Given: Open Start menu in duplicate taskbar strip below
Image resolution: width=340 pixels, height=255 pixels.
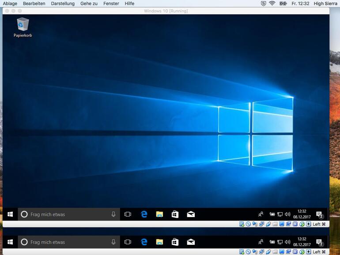Looking at the screenshot, I should tap(10, 242).
